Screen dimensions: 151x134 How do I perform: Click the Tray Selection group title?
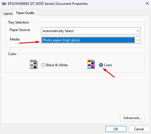pyautogui.click(x=19, y=22)
